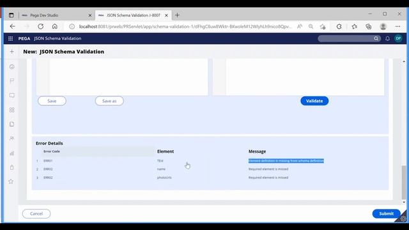
Task: Click the ERR02 code in the photoUrls row
Action: [x=48, y=178]
